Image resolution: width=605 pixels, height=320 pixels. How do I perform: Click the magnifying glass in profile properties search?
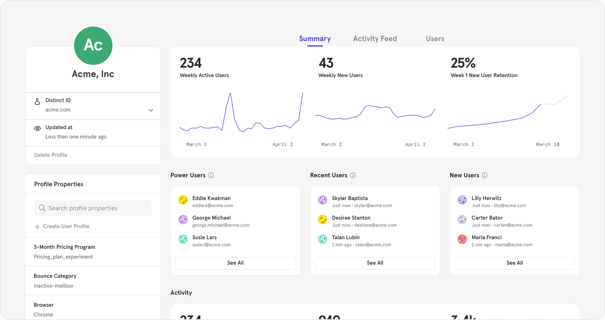click(x=42, y=208)
